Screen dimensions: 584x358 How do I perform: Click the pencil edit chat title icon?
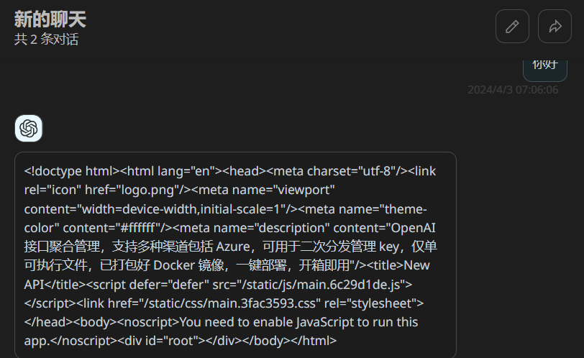click(512, 27)
